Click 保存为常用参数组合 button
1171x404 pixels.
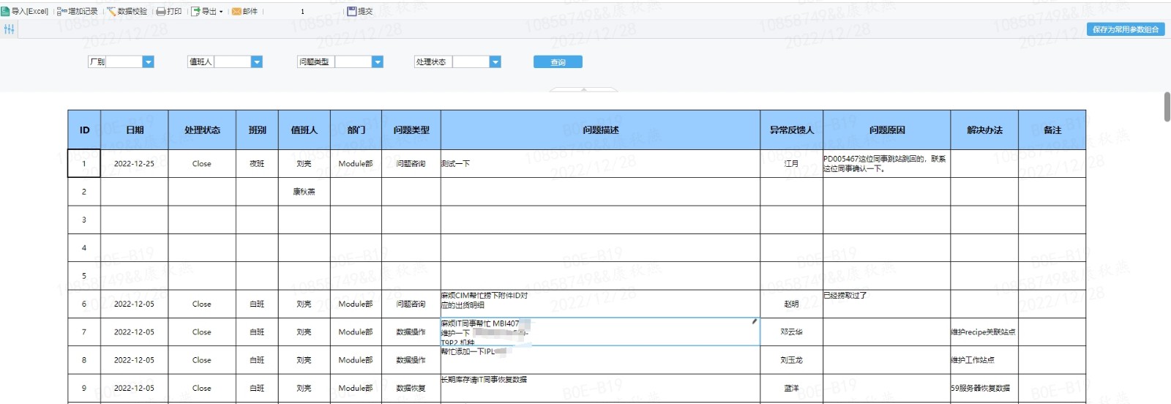(1125, 29)
